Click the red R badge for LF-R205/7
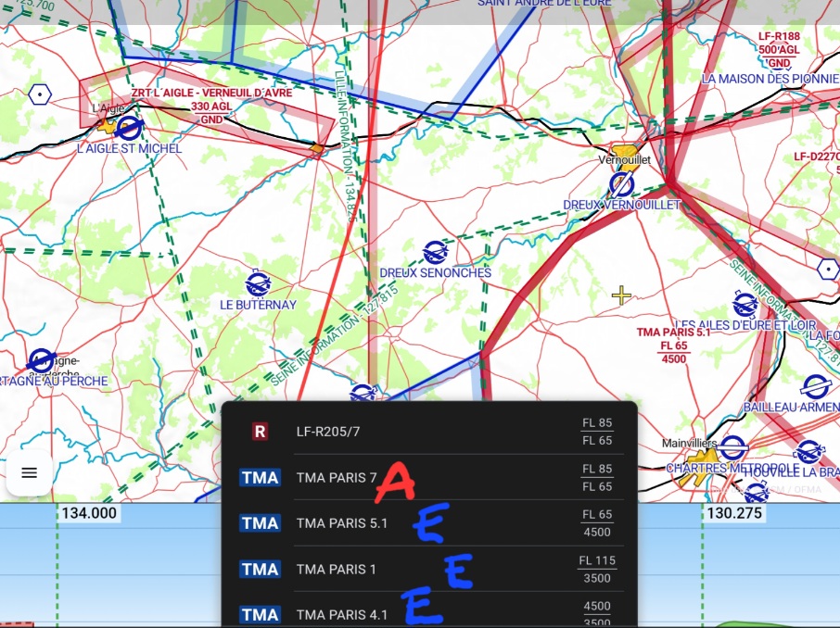Screen dimensions: 840x628 (x=260, y=432)
